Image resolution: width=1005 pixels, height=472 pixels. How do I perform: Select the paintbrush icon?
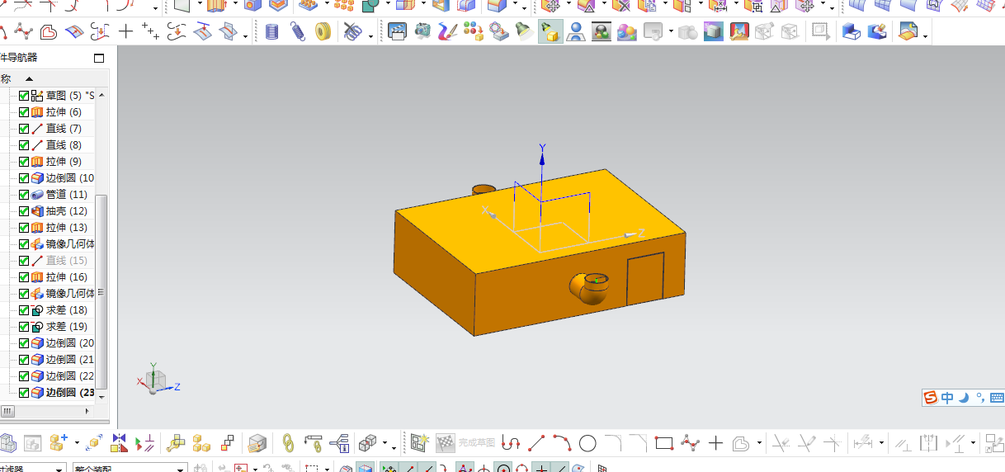447,32
